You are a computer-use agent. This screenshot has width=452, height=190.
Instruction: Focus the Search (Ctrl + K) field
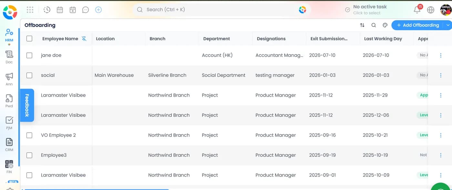point(221,10)
